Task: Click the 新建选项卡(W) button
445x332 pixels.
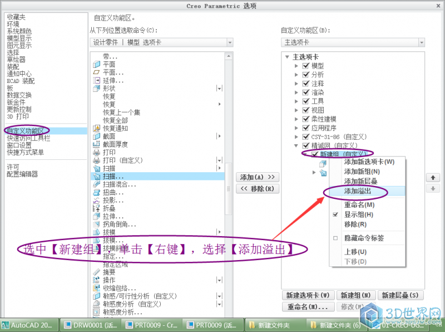Action: click(308, 295)
